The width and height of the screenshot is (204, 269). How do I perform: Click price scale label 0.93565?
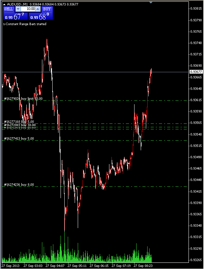click(x=196, y=123)
